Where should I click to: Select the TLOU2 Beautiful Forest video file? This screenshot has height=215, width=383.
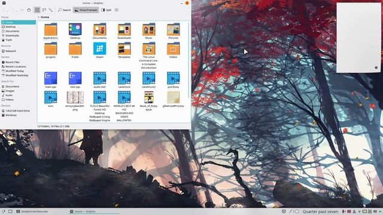(x=100, y=97)
